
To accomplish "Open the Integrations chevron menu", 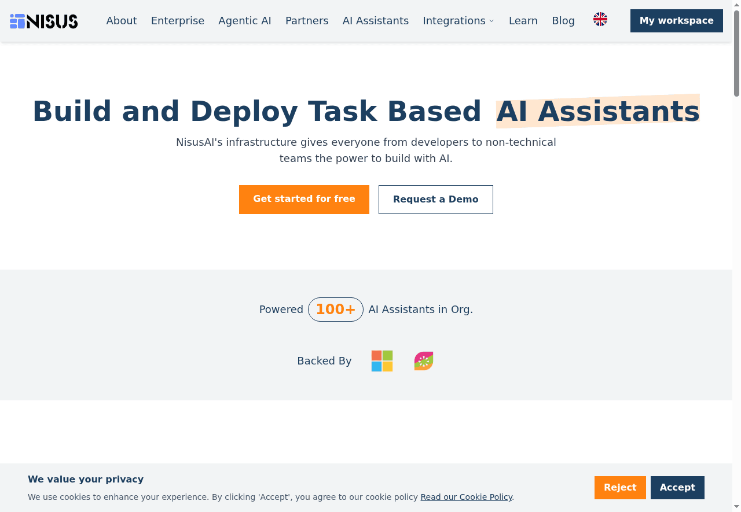I will (491, 21).
